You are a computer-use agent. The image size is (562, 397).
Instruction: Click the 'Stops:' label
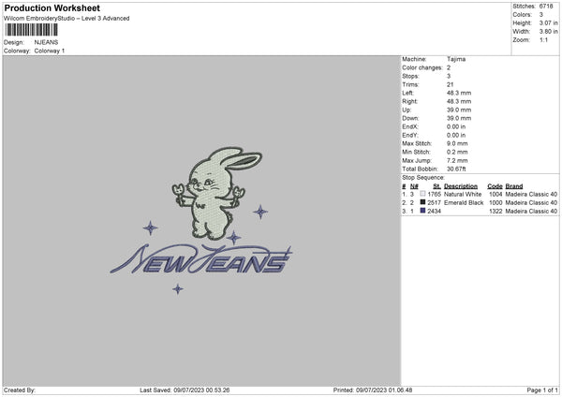tap(410, 77)
